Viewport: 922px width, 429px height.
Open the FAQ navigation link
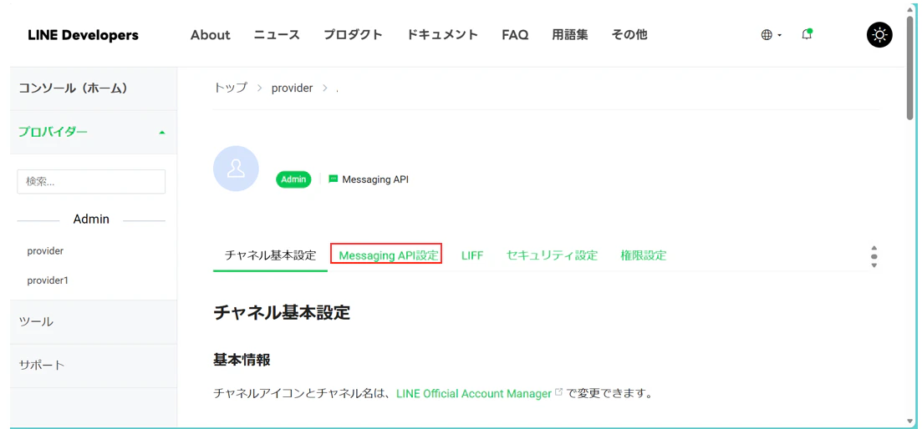tap(515, 35)
